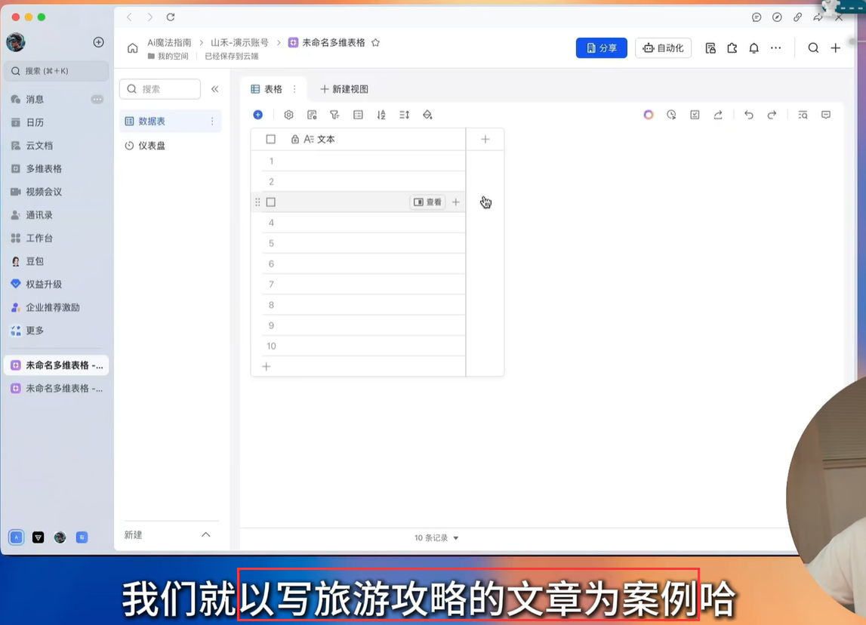The image size is (866, 625).
Task: Open 数据表 options three-dot menu
Action: point(212,121)
